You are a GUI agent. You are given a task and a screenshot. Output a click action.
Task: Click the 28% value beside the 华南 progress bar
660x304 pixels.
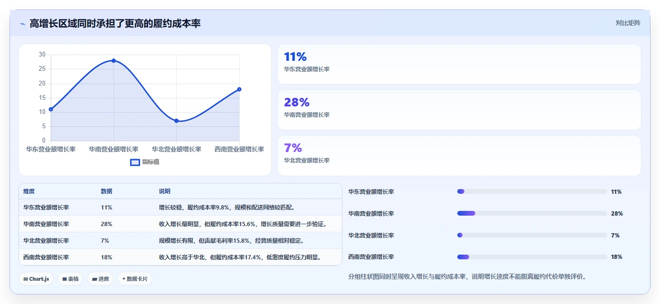click(x=617, y=214)
